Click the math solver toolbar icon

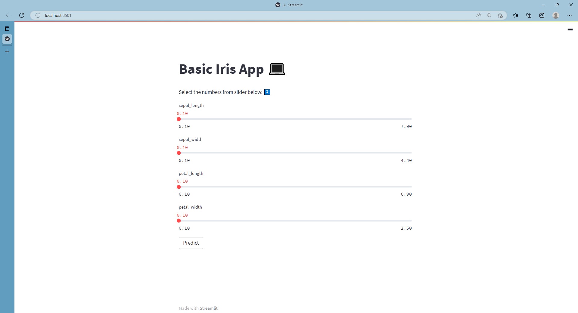coord(542,15)
